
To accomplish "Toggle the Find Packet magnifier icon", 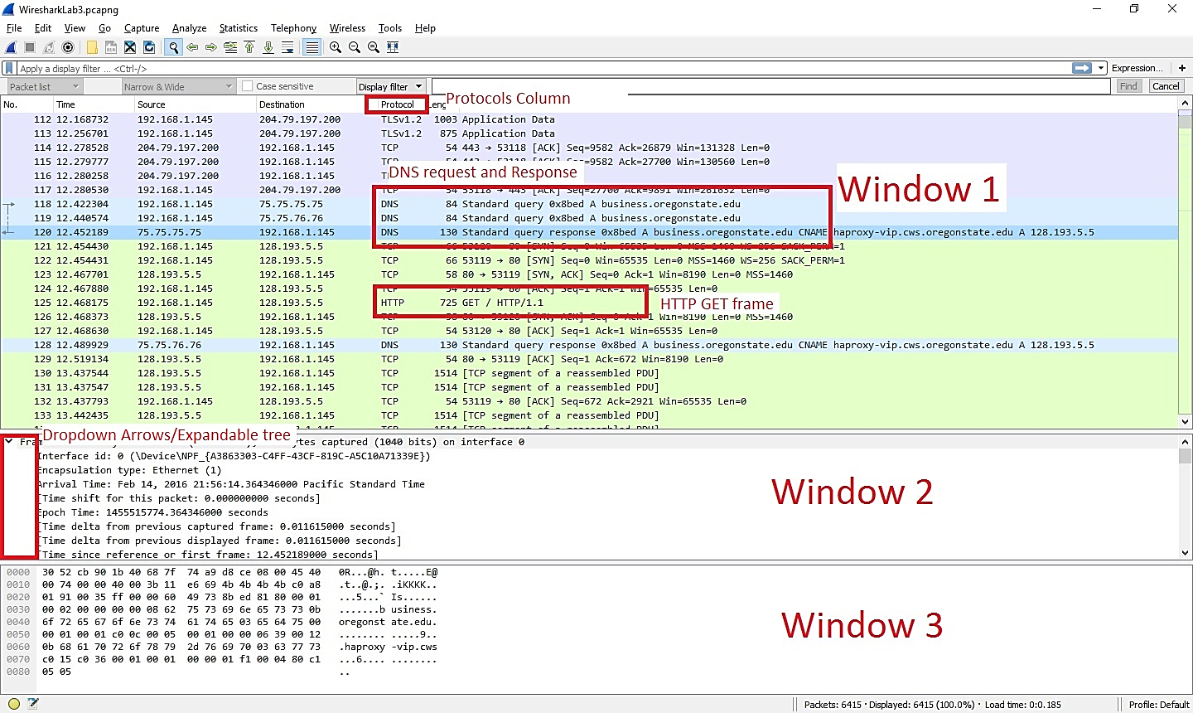I will click(173, 47).
